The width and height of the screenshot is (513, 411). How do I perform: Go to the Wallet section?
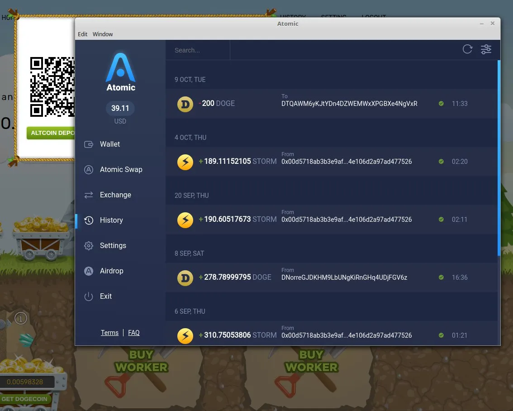[x=109, y=144]
